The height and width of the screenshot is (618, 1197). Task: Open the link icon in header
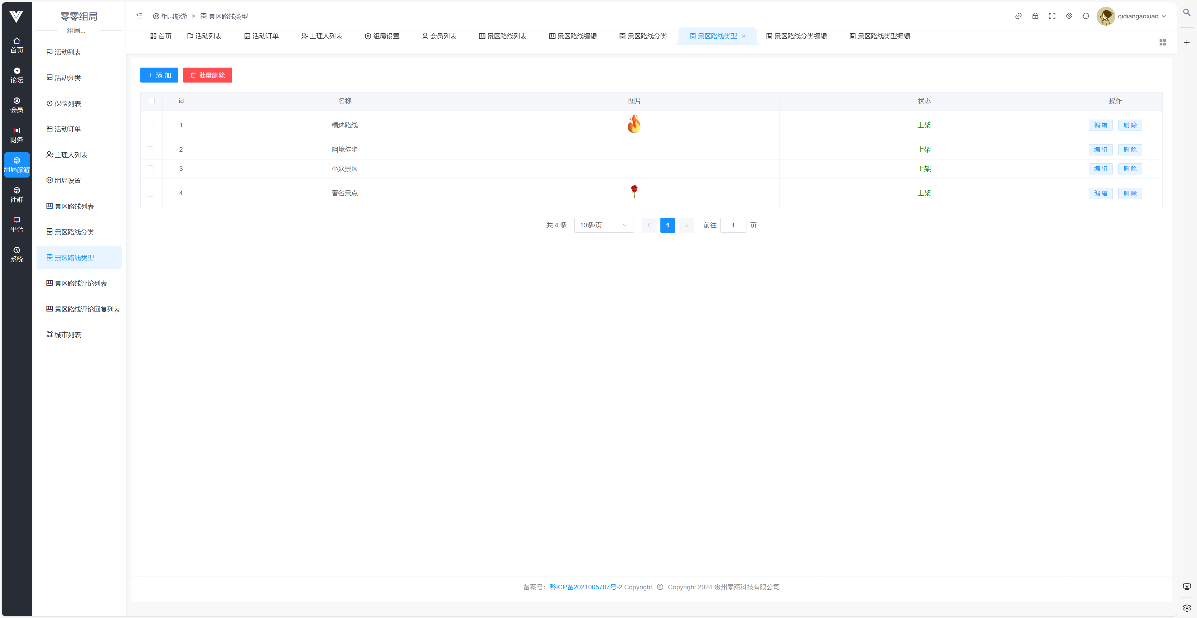[x=1018, y=16]
